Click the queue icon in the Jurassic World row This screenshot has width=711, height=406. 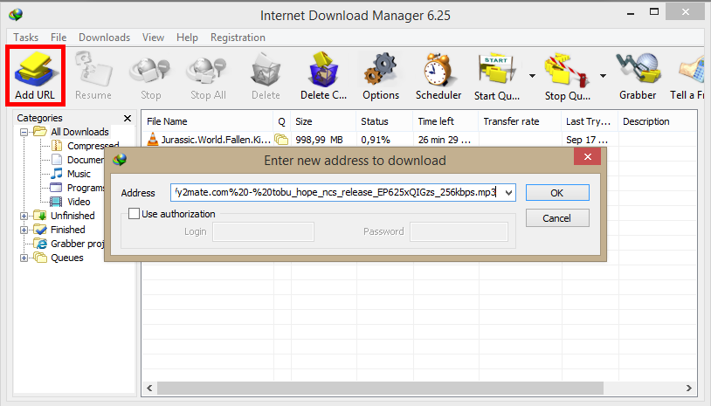(x=281, y=140)
